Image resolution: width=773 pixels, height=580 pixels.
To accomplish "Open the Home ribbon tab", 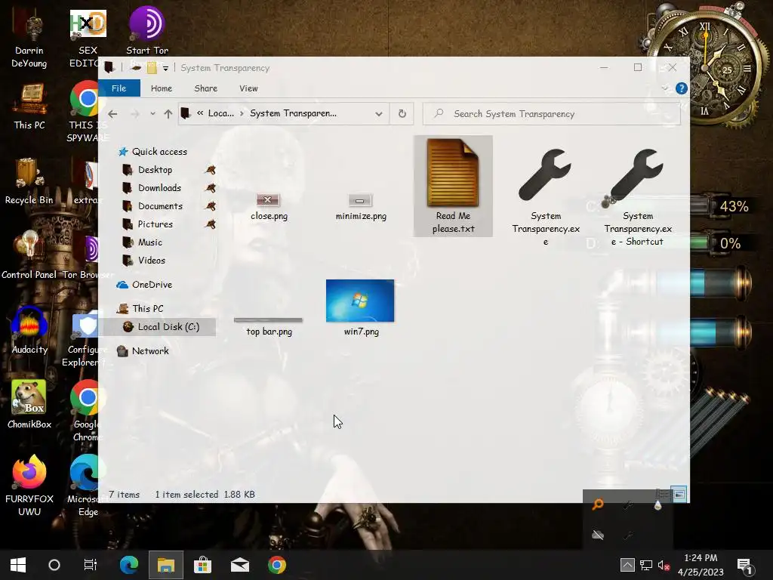I will [162, 88].
